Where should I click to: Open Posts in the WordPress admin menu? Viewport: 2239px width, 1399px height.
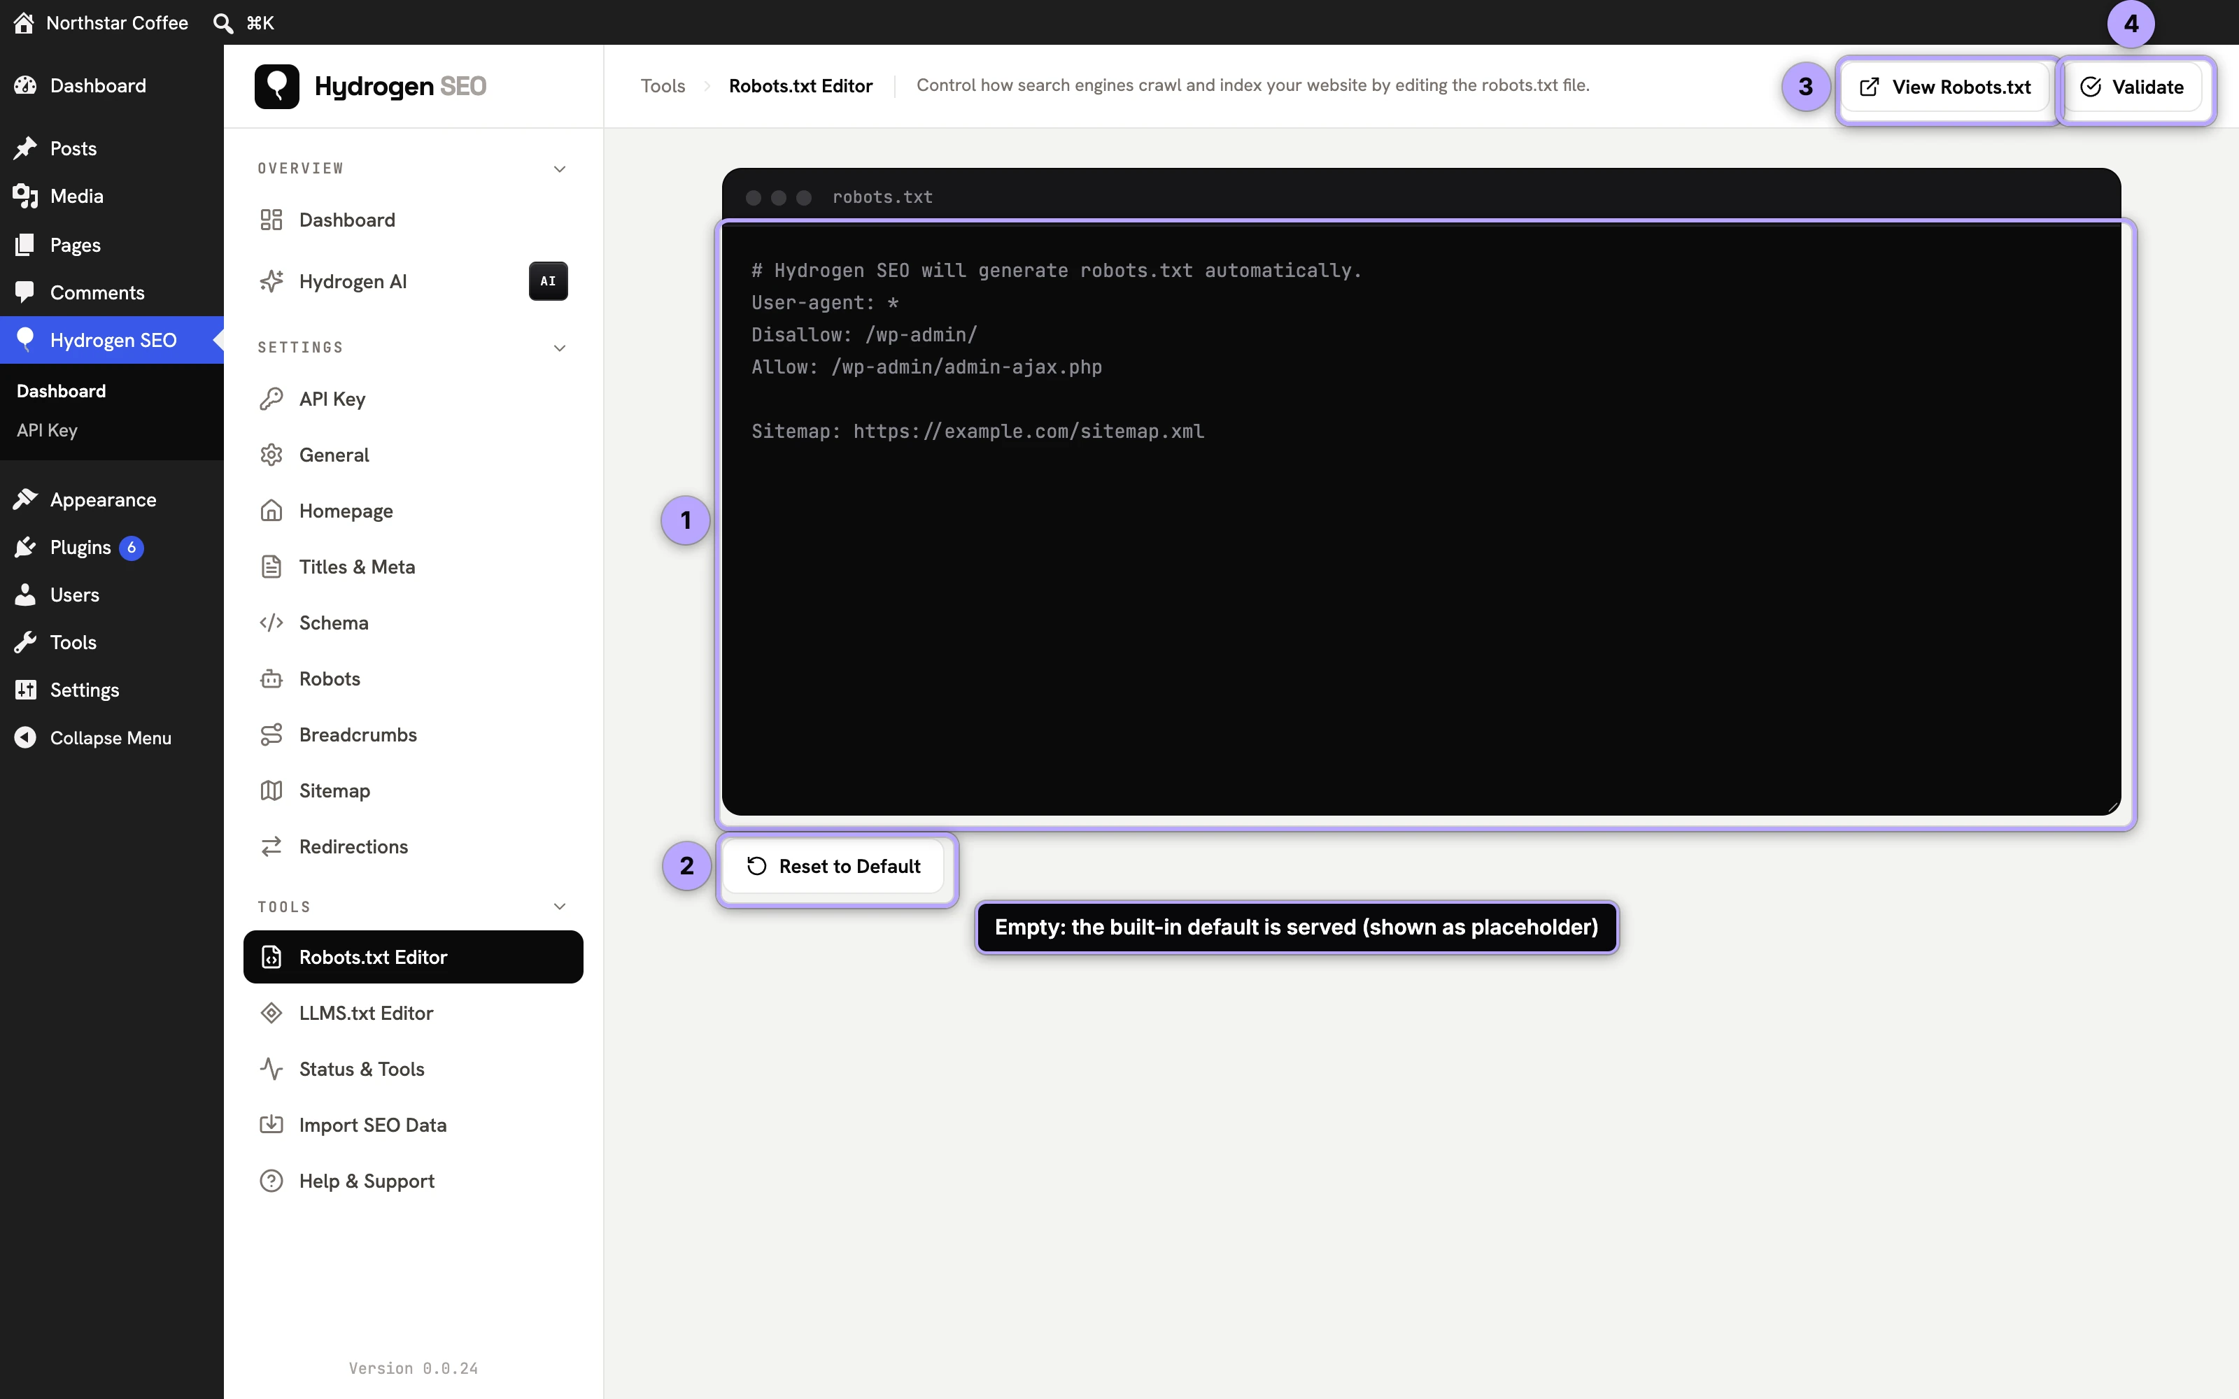[112, 148]
